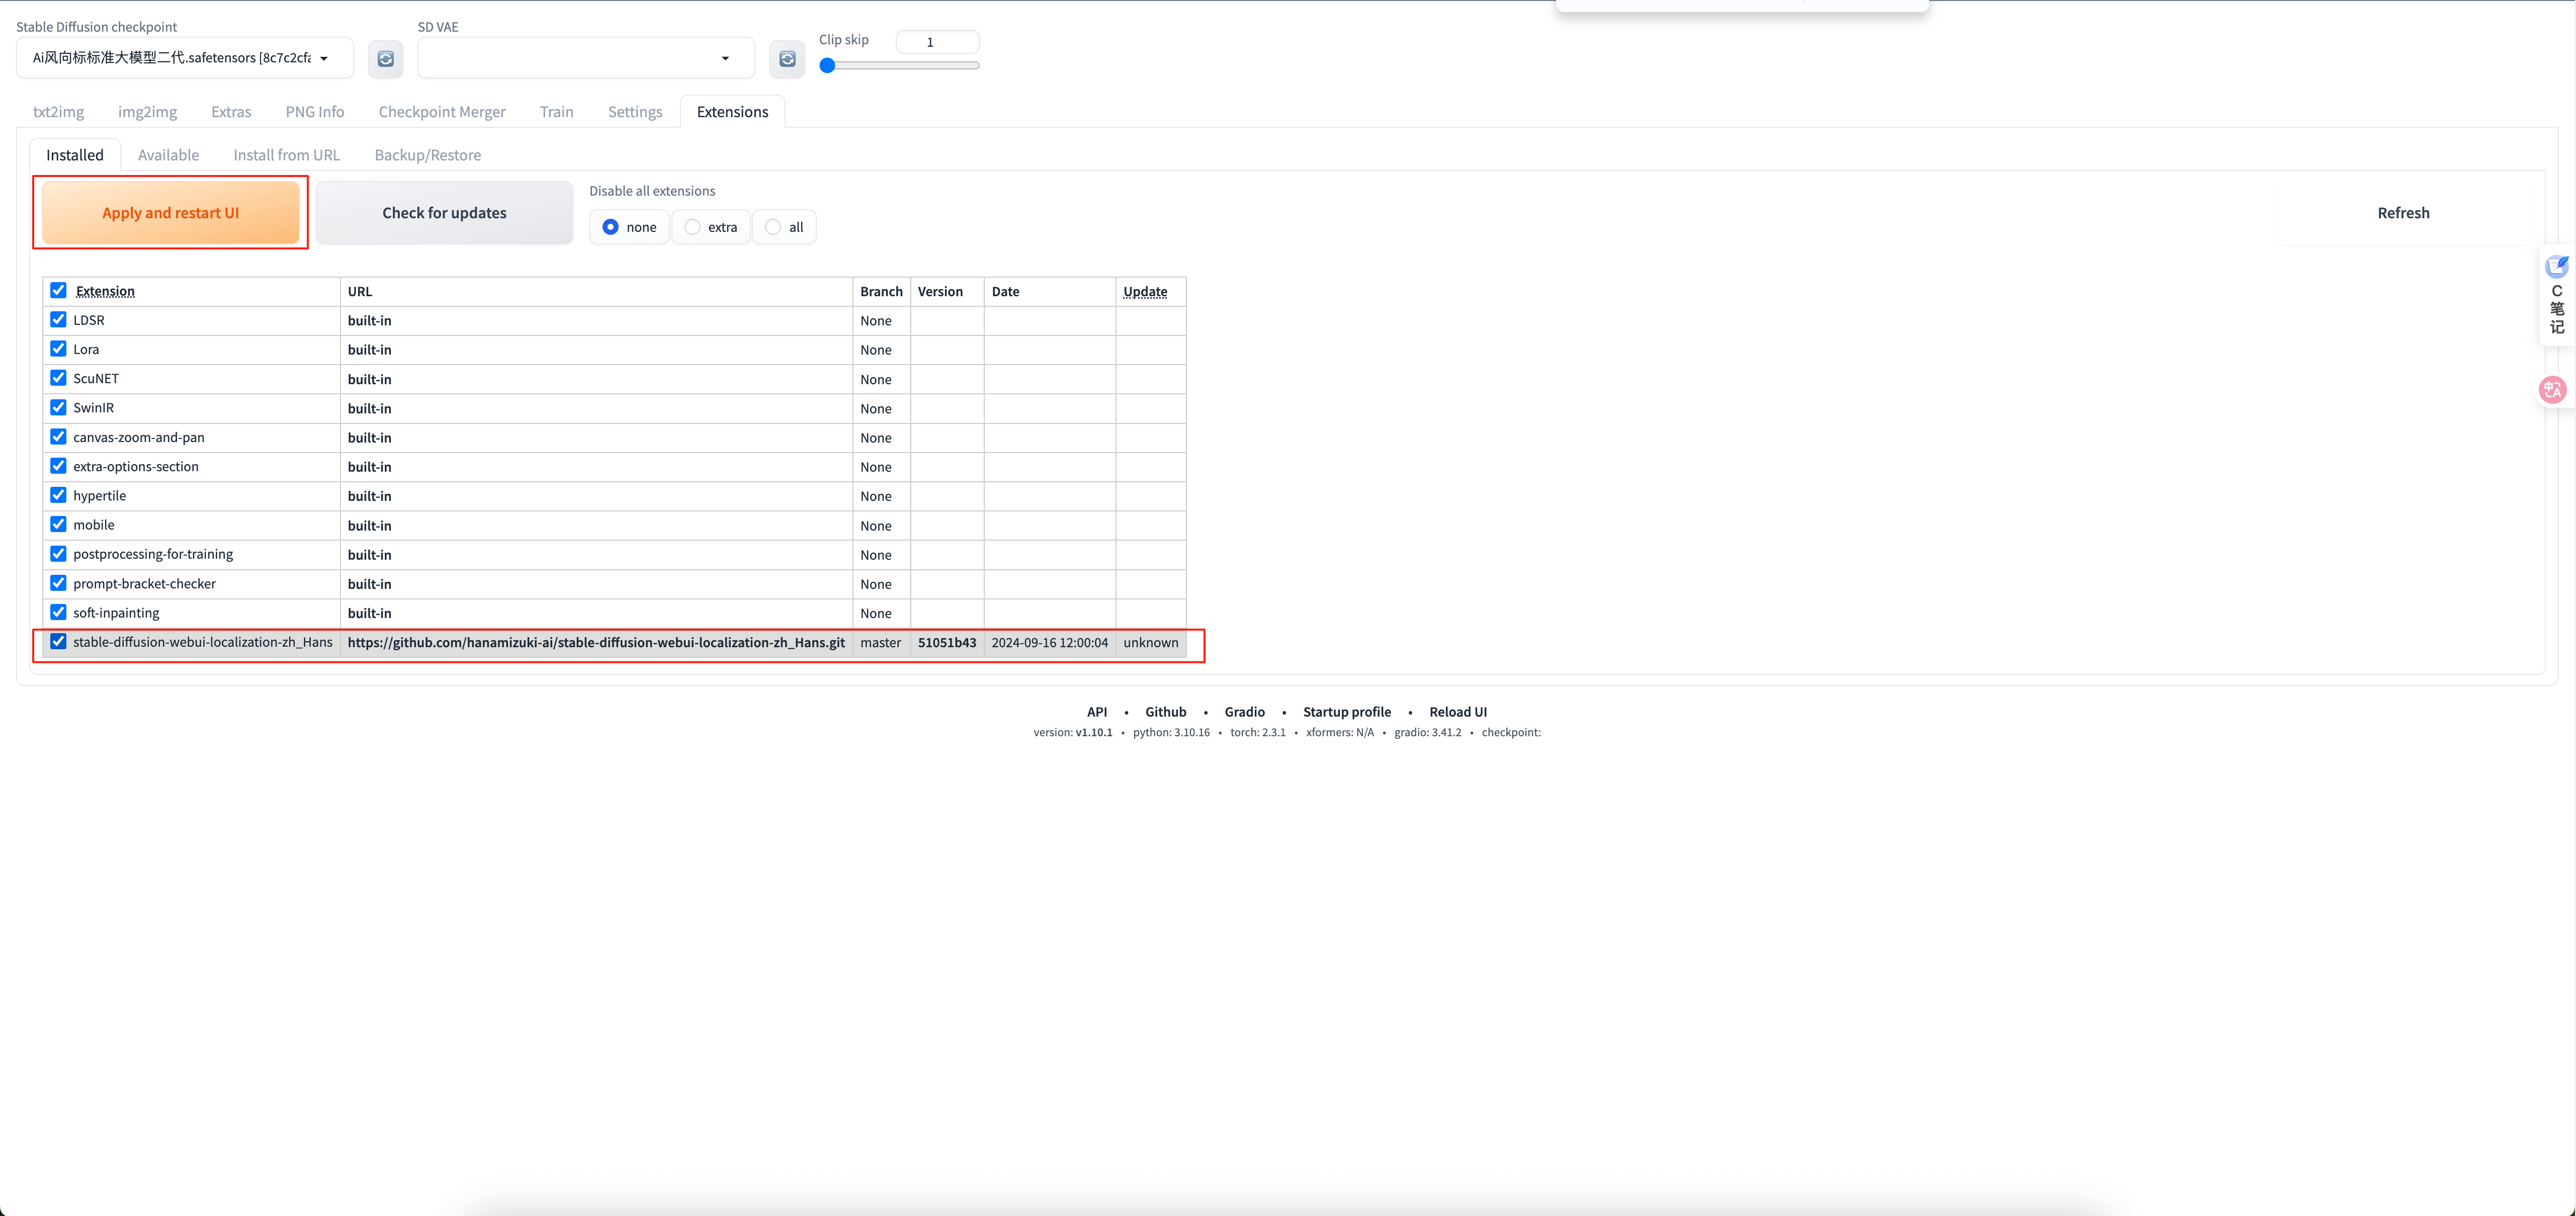The image size is (2576, 1216).
Task: Open the Reload UI footer link
Action: (x=1457, y=712)
